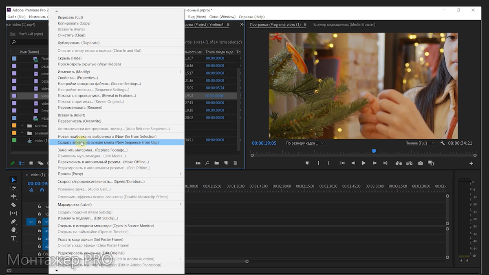Toggle lock on track V3
Image resolution: width=489 pixels, height=275 pixels.
pos(40,207)
